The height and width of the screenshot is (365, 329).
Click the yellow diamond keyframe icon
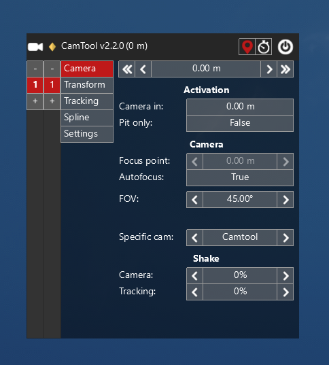click(52, 47)
